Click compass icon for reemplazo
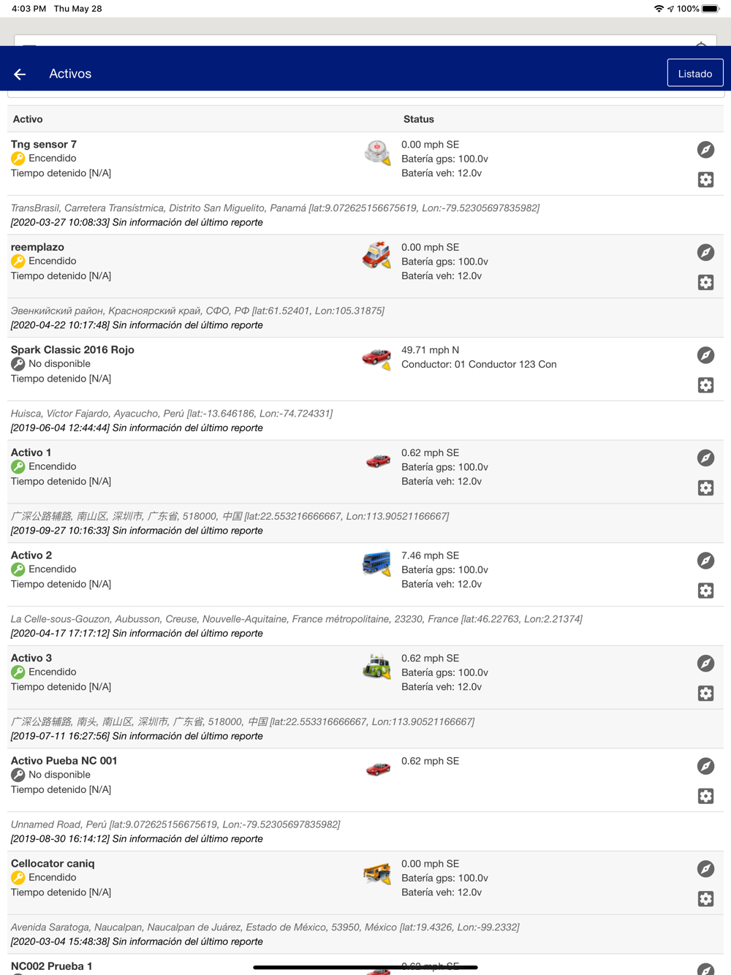This screenshot has height=975, width=731. click(x=705, y=253)
